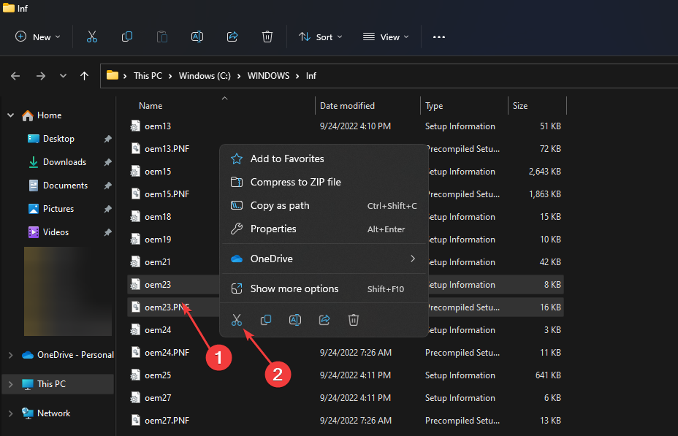Viewport: 678px width, 436px height.
Task: Click the Rename icon in the context menu
Action: pyautogui.click(x=295, y=320)
